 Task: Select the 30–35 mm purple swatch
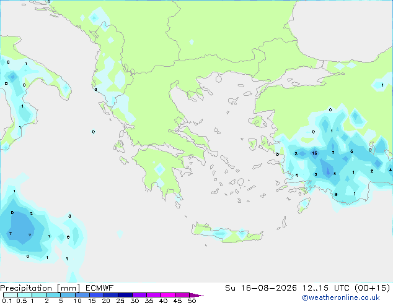pyautogui.click(x=139, y=295)
